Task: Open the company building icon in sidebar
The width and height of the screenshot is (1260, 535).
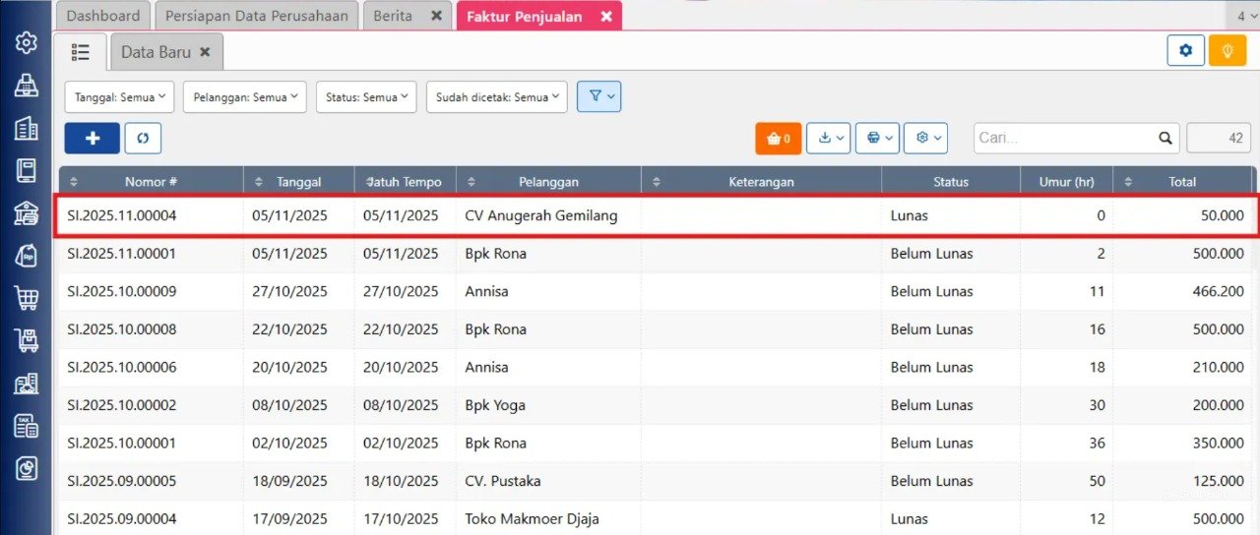Action: pyautogui.click(x=26, y=128)
